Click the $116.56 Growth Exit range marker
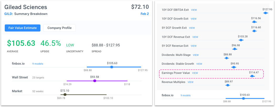 254,22
